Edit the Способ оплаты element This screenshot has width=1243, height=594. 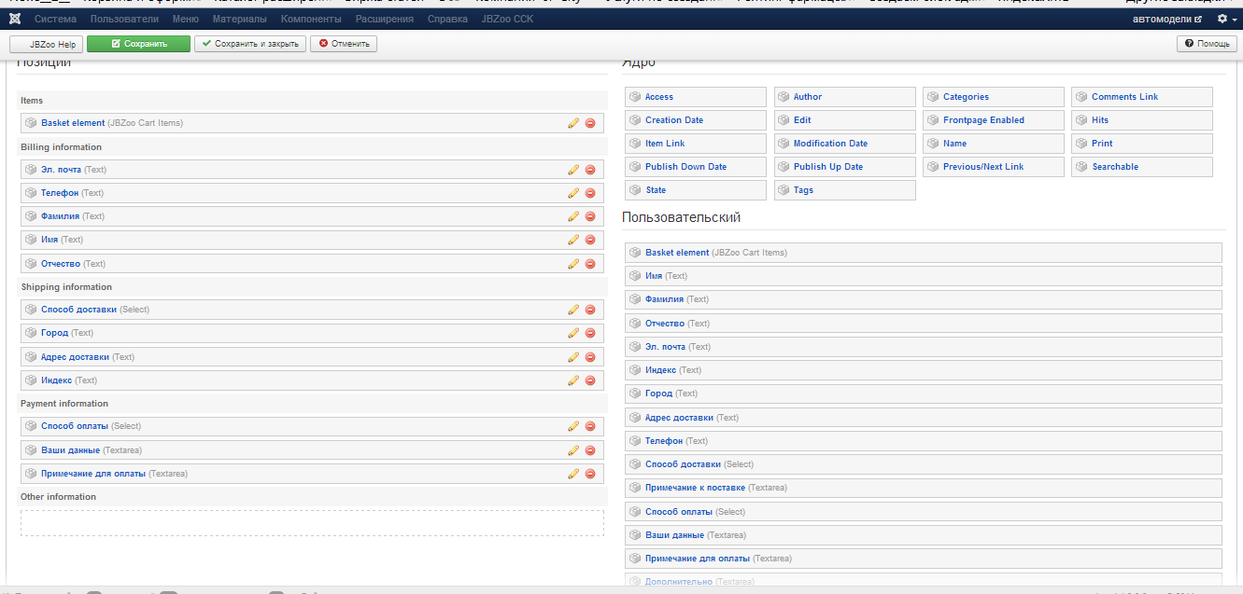[573, 426]
